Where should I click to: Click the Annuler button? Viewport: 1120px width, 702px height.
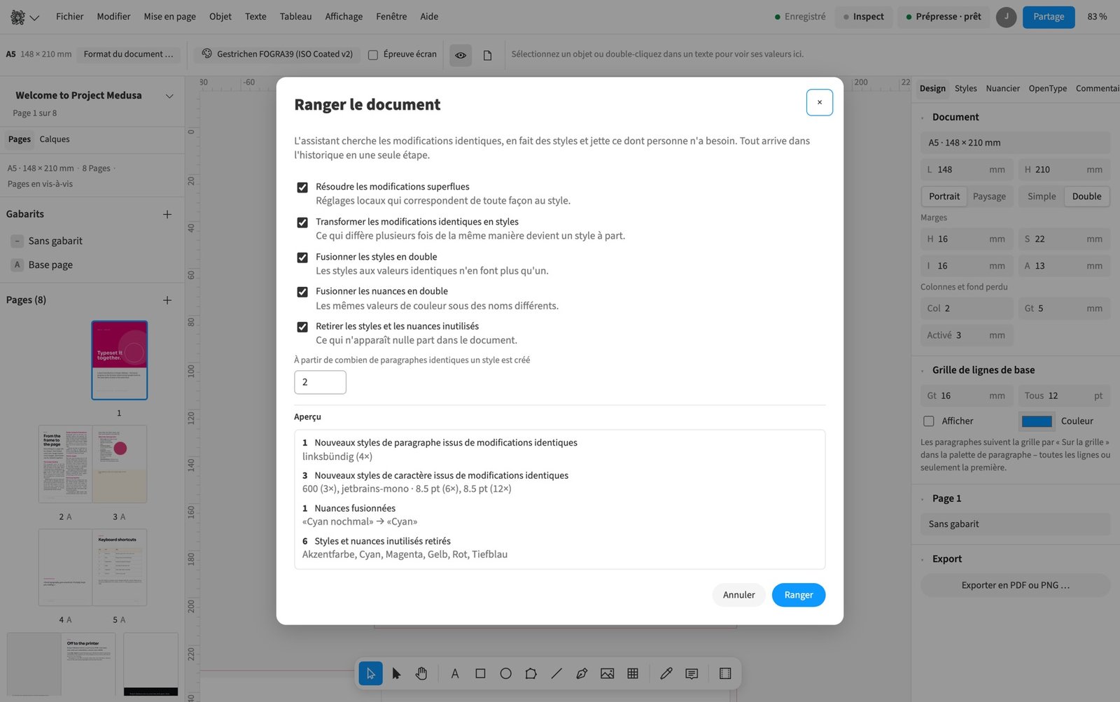point(738,595)
